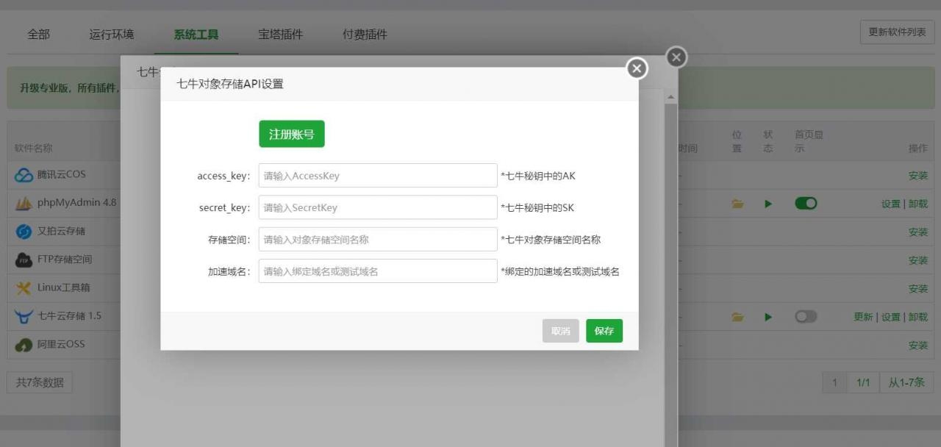
Task: Click status play icon in 七牛云存储 row
Action: coord(768,317)
